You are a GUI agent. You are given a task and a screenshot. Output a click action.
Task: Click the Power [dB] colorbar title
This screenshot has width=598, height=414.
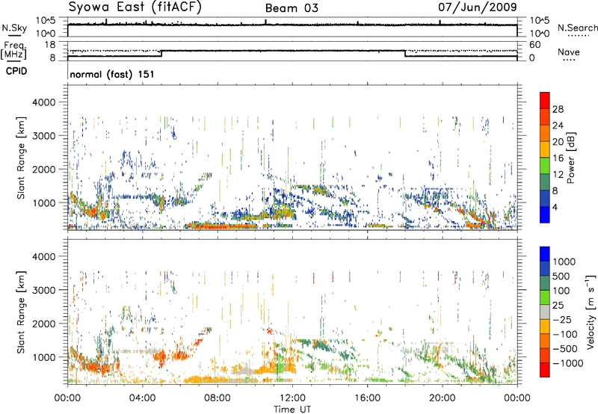(570, 158)
